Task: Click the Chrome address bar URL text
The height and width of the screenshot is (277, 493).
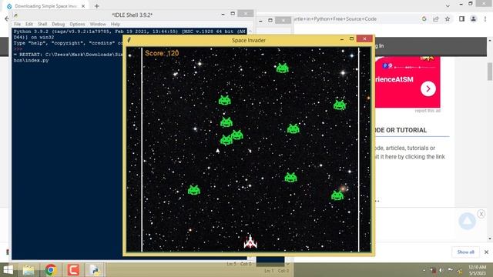Action: click(x=335, y=18)
